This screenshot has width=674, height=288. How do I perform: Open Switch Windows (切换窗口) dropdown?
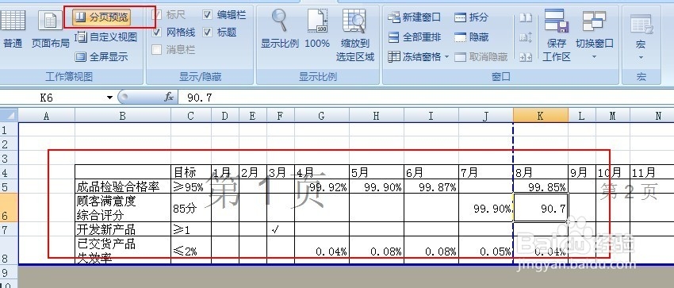[x=595, y=35]
